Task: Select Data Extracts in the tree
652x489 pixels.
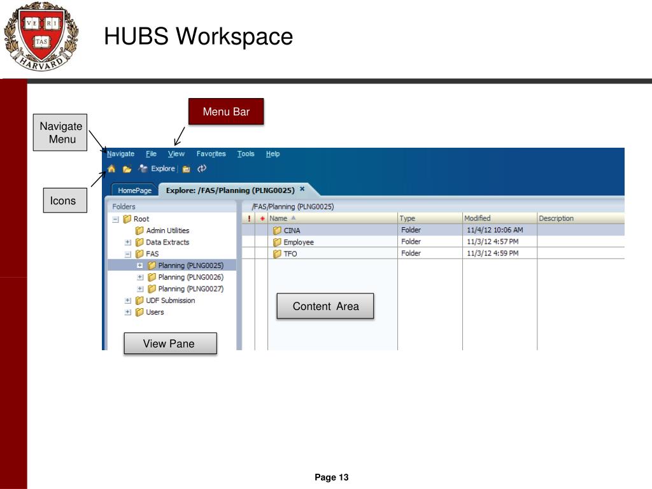Action: click(167, 242)
